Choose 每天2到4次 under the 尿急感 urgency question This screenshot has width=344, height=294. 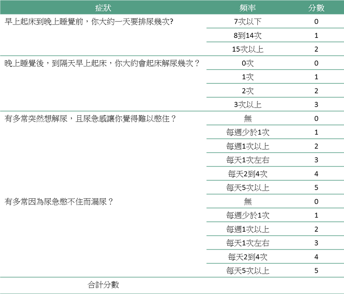(247, 174)
